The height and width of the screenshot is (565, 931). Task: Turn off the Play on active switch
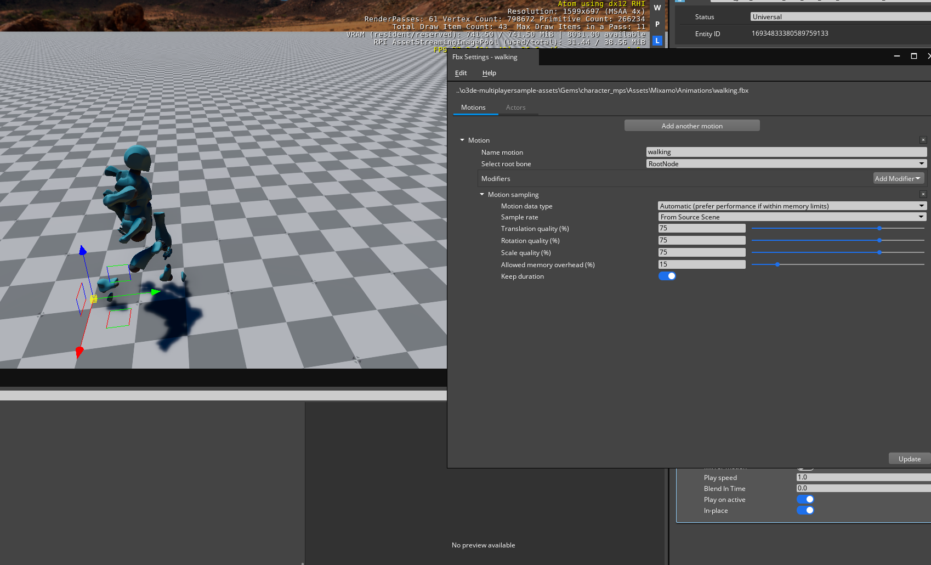tap(805, 499)
